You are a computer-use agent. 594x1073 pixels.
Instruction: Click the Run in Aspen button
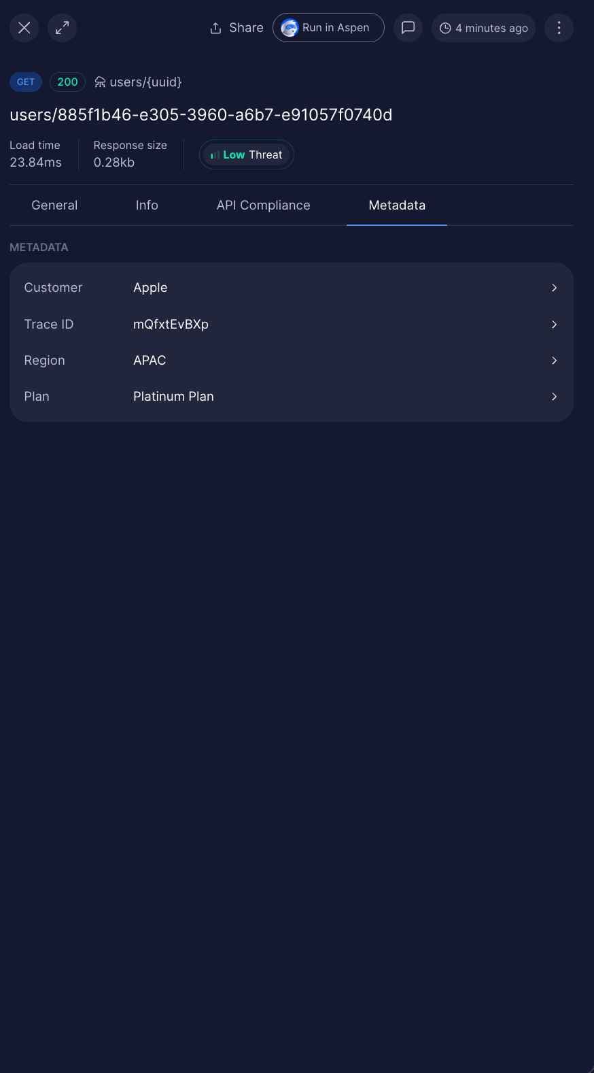tap(328, 28)
